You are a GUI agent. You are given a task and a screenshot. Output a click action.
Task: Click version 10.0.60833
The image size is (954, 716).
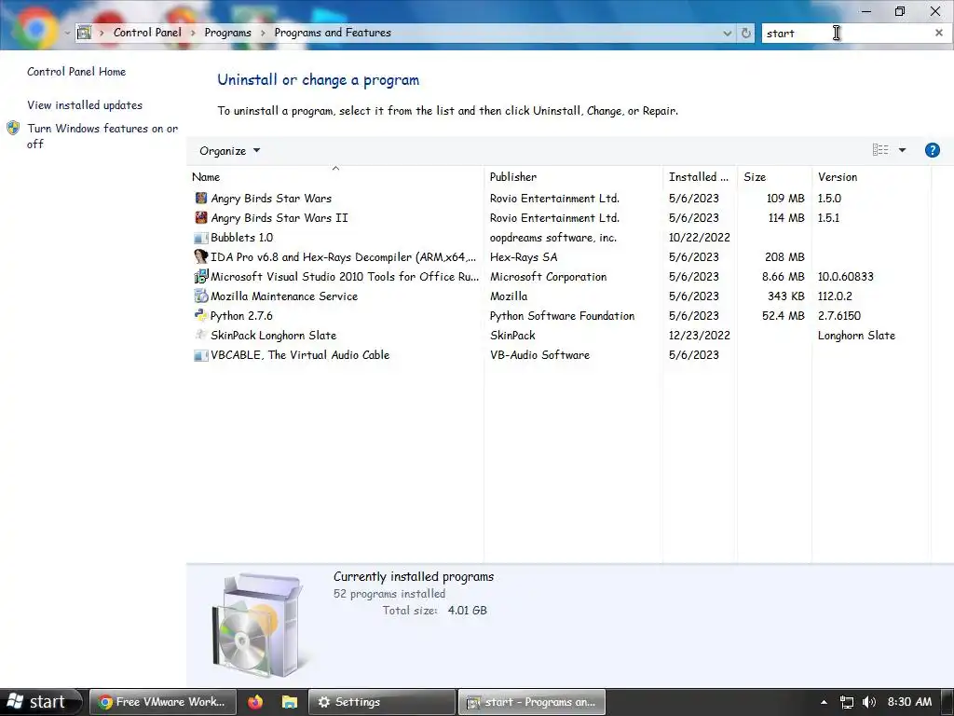tap(845, 276)
